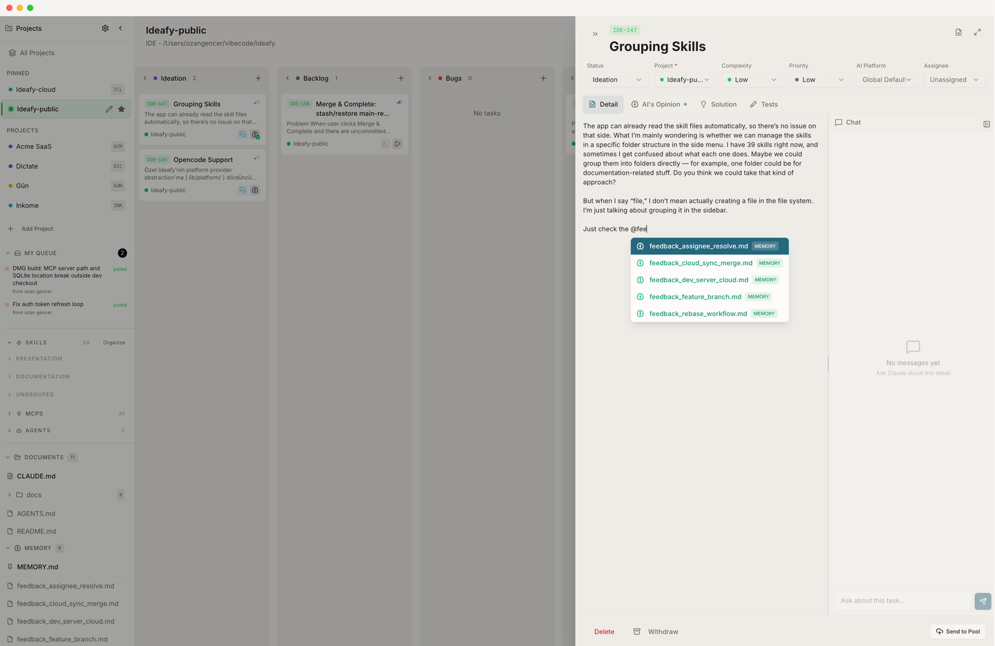This screenshot has height=646, width=995.
Task: Expand the Documentation skills group
Action: (42, 377)
